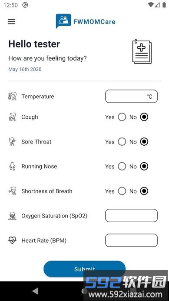Select No radio for Cough
This screenshot has width=169, height=301.
pos(144,117)
